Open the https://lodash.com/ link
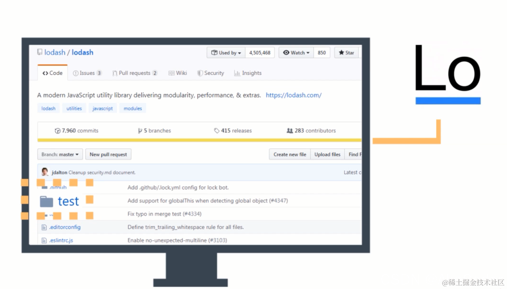The width and height of the screenshot is (507, 289). click(x=294, y=95)
